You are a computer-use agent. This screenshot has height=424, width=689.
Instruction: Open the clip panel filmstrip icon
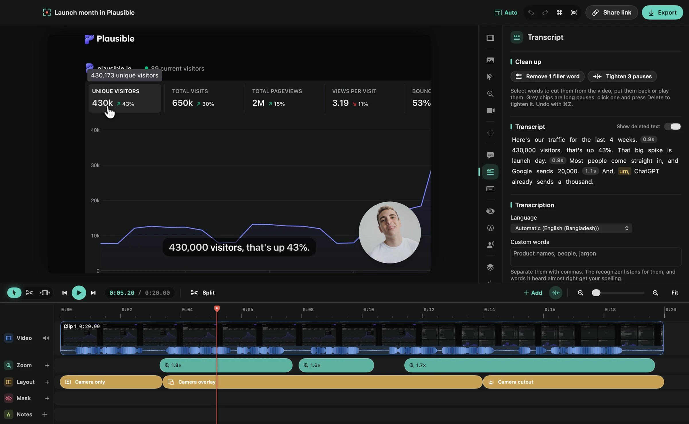pos(490,38)
